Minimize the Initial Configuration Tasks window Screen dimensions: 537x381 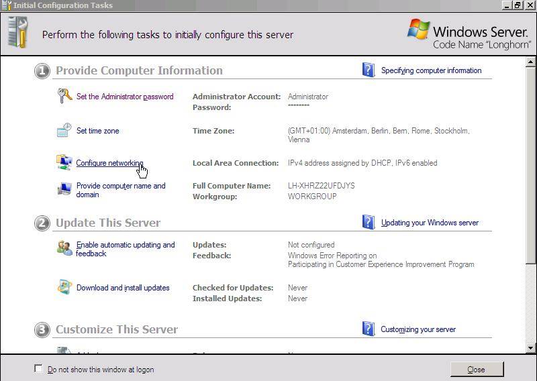pos(507,5)
